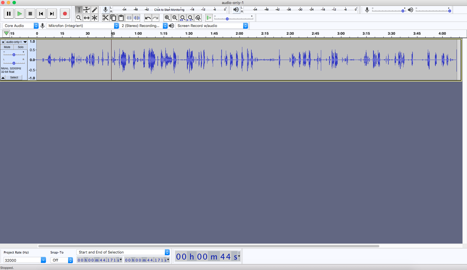
Task: Pause playback with the Pause button
Action: pyautogui.click(x=9, y=14)
